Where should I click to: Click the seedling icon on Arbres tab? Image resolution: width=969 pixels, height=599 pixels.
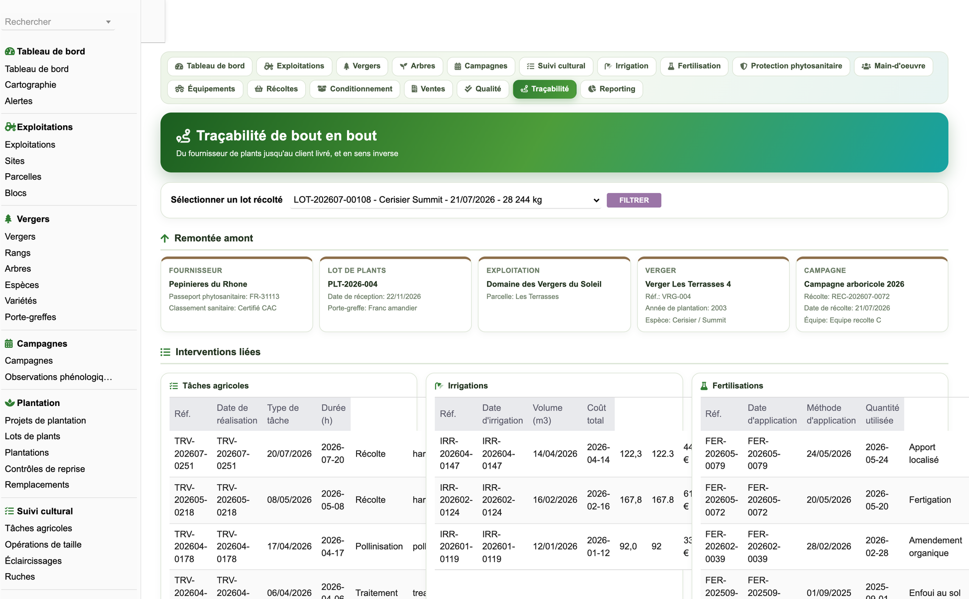pyautogui.click(x=404, y=66)
